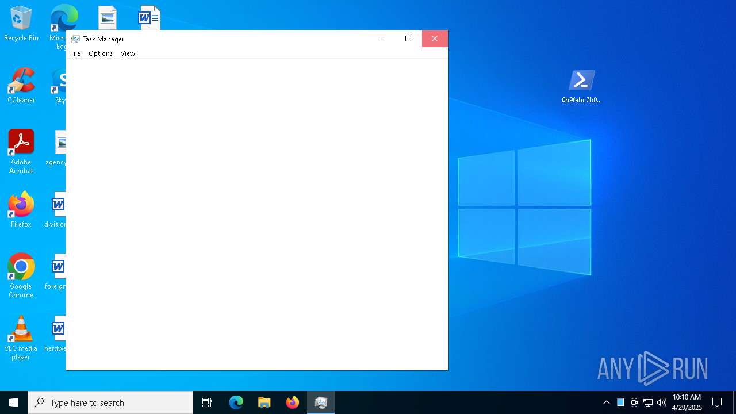This screenshot has width=736, height=414.
Task: Click the blue square tray icon
Action: pyautogui.click(x=620, y=402)
